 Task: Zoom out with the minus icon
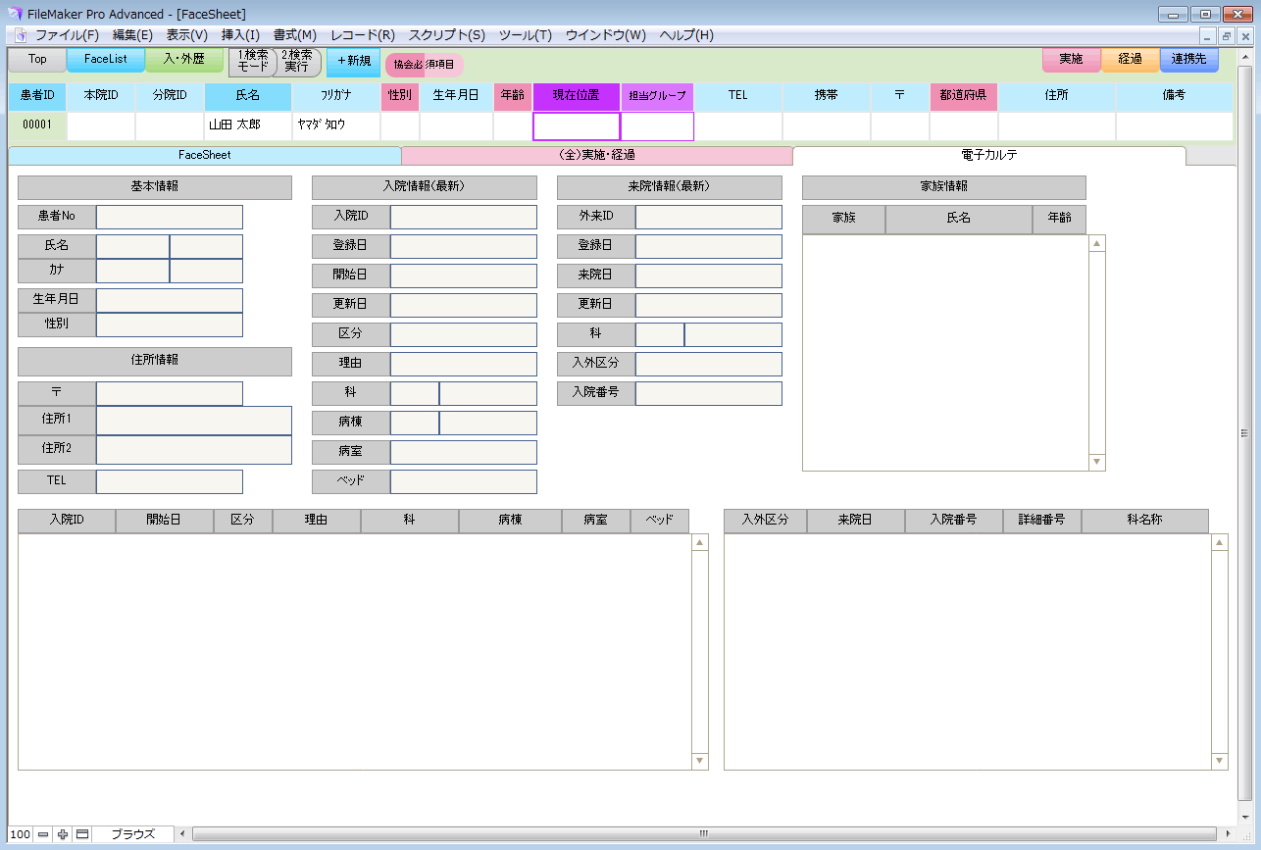point(43,834)
